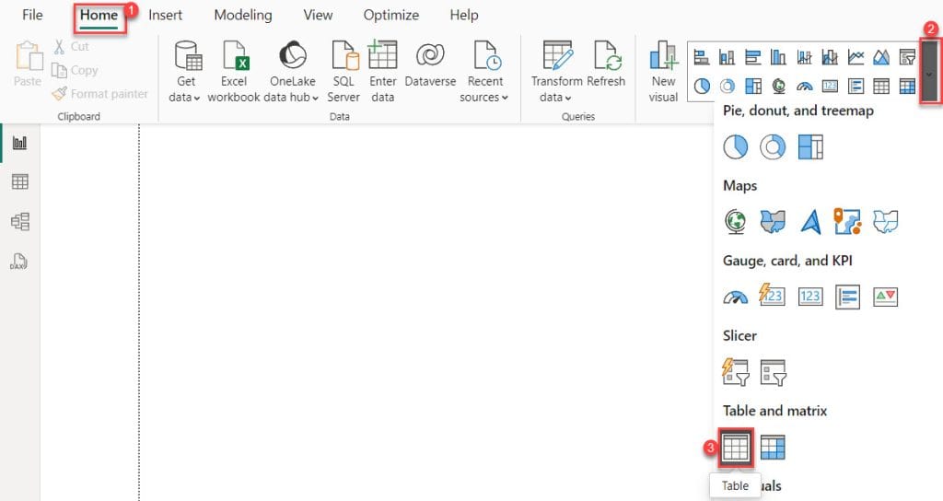This screenshot has width=943, height=501.
Task: Select stacked column chart in ribbon gallery
Action: point(728,57)
